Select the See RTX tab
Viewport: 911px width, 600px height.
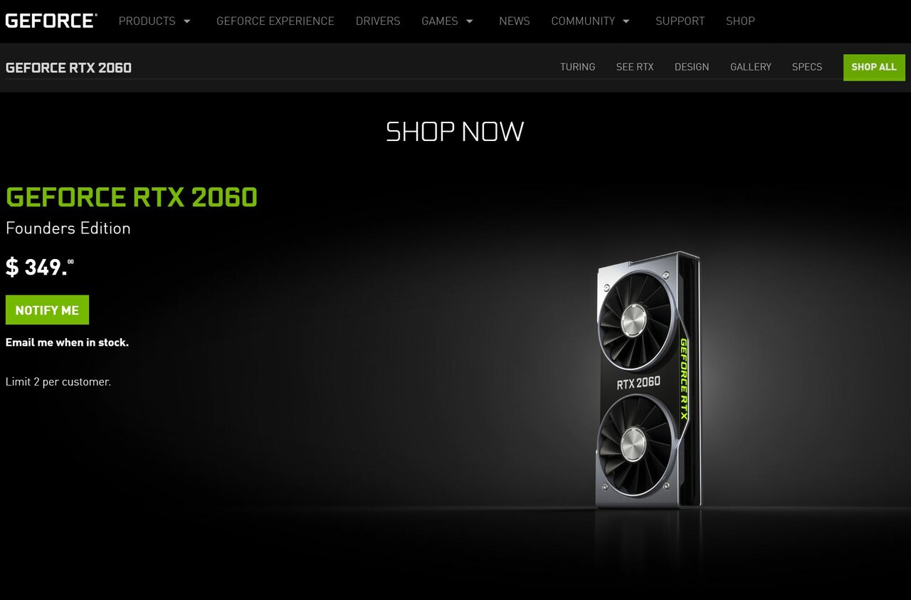(x=635, y=67)
